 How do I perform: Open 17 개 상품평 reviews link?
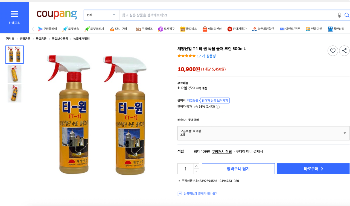pyautogui.click(x=206, y=56)
